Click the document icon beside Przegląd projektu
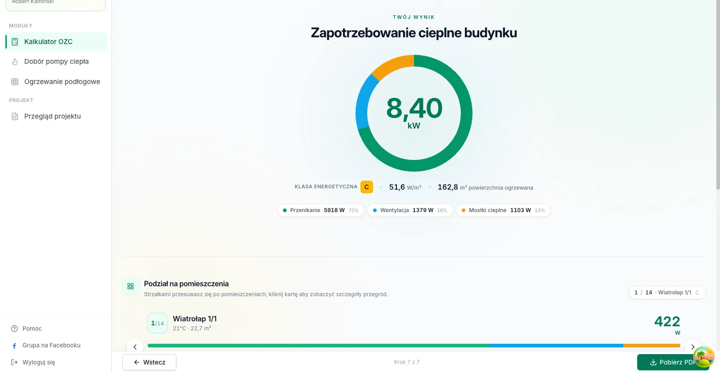 coord(15,116)
